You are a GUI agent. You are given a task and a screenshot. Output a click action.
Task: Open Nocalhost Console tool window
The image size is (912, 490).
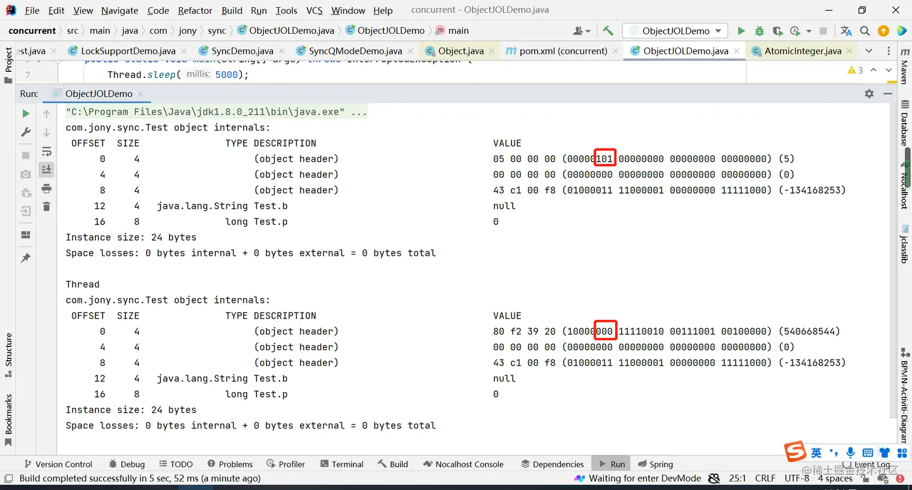[463, 464]
